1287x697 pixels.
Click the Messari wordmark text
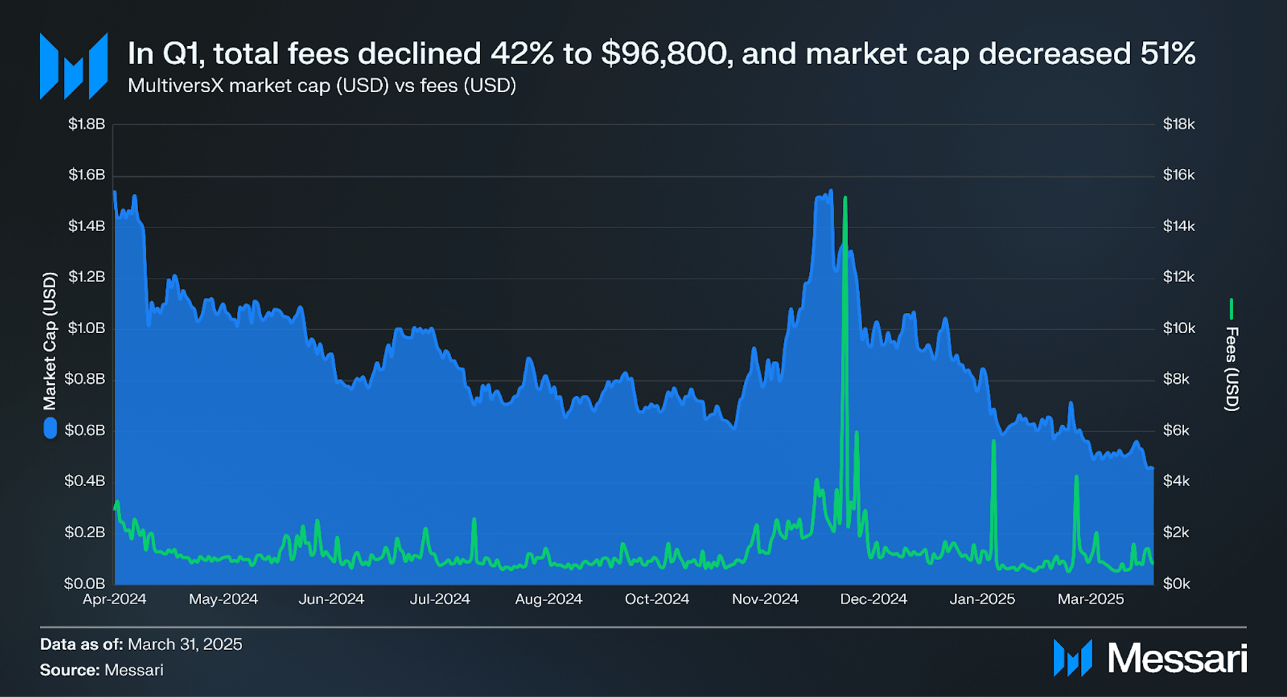(x=1178, y=659)
